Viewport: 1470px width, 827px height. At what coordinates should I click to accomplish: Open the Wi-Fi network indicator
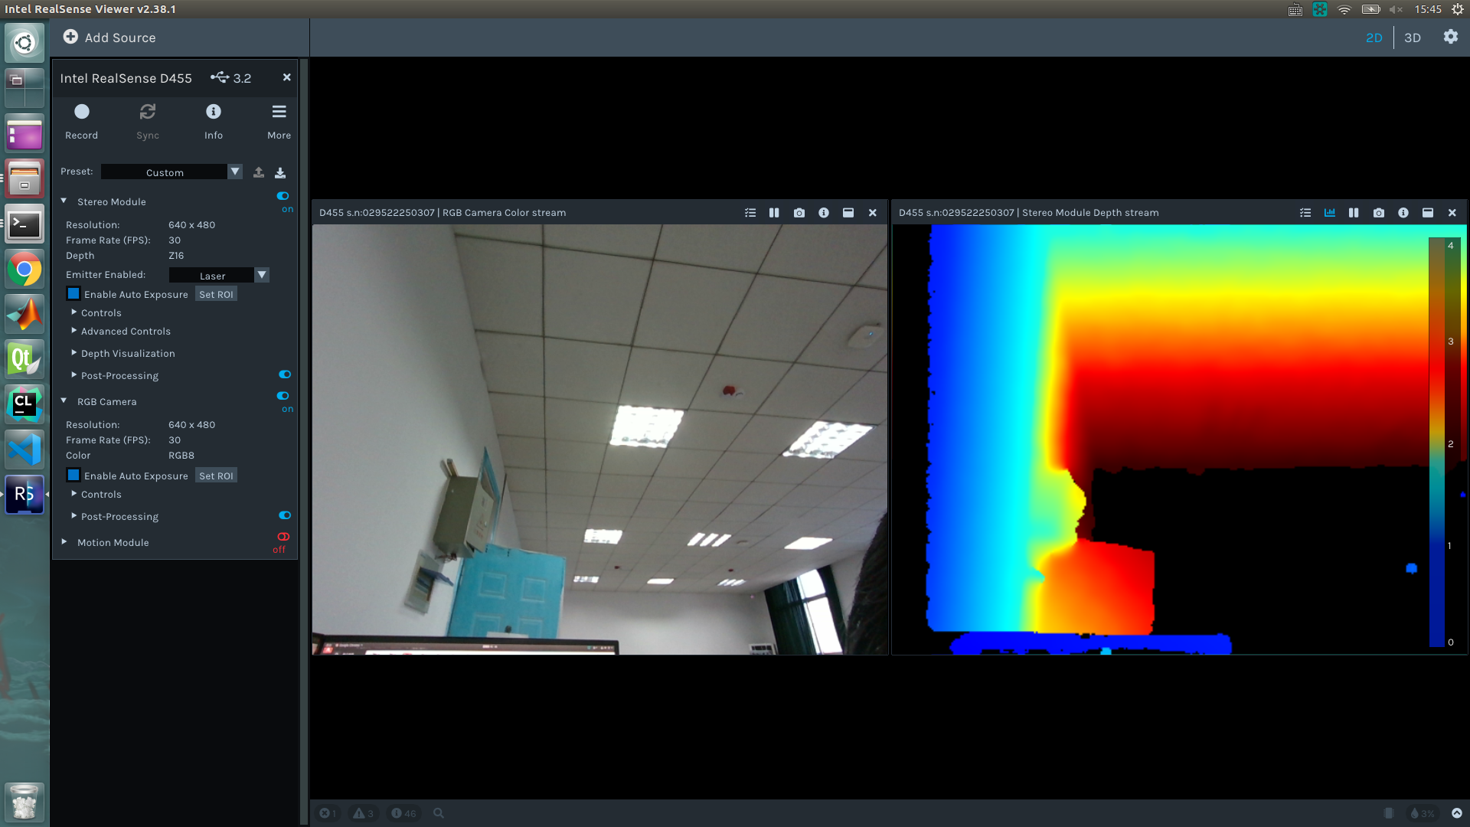click(1344, 9)
